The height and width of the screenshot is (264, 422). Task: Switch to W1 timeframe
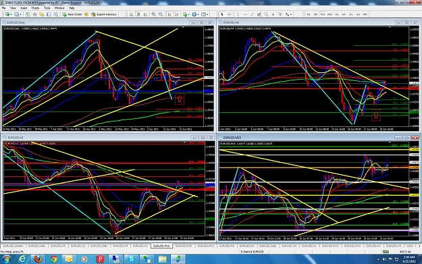(x=359, y=14)
